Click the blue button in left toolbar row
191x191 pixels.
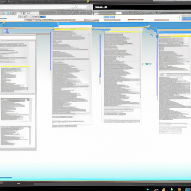pyautogui.click(x=43, y=17)
